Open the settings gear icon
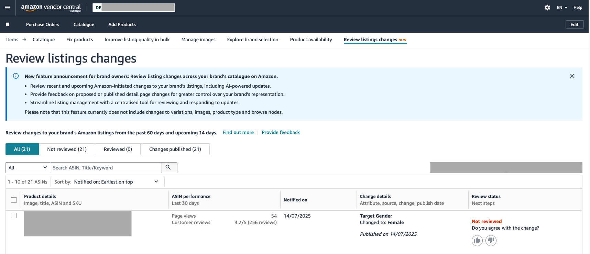The image size is (590, 254). pos(547,8)
